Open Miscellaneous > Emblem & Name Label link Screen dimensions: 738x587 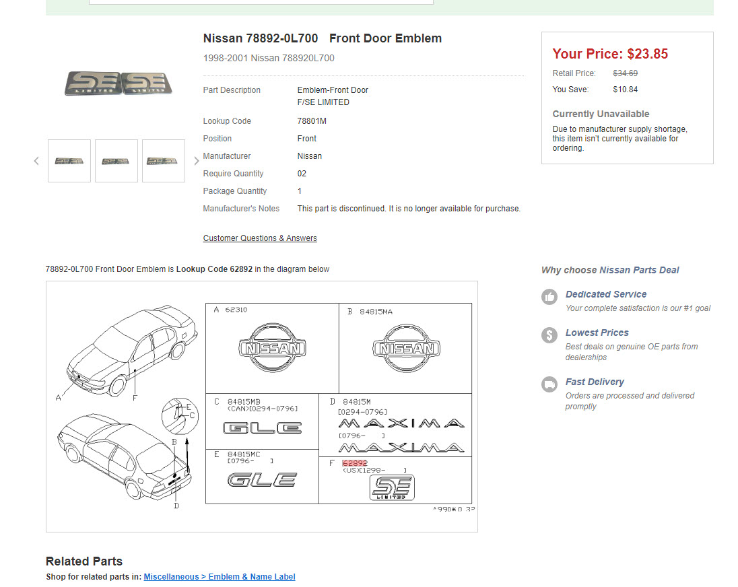(220, 577)
